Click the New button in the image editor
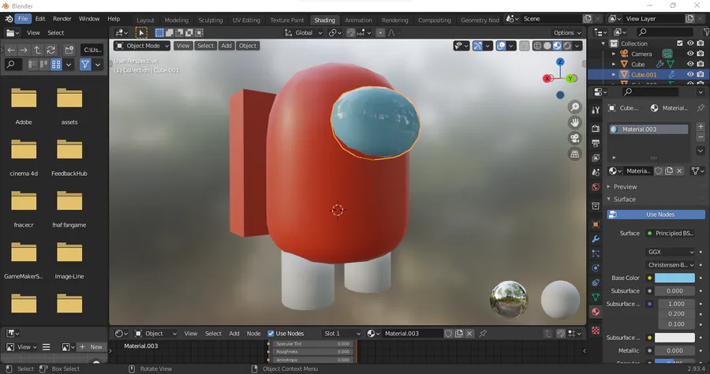This screenshot has height=374, width=710. [x=92, y=347]
